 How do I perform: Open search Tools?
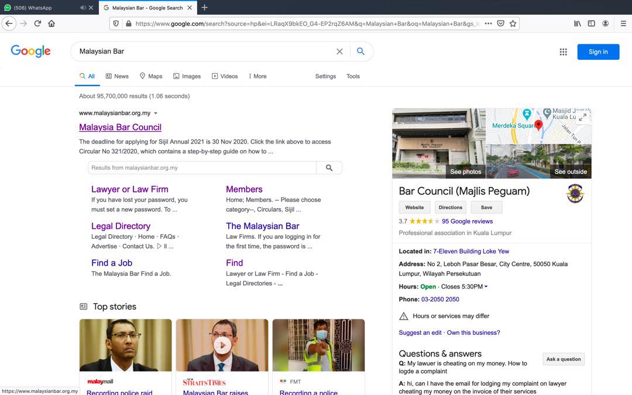click(x=353, y=76)
